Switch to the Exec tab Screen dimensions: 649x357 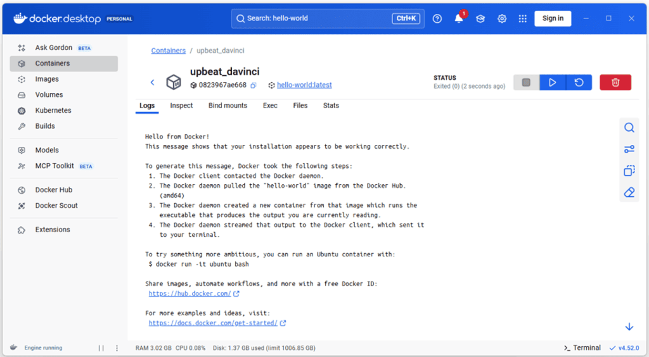click(x=270, y=106)
